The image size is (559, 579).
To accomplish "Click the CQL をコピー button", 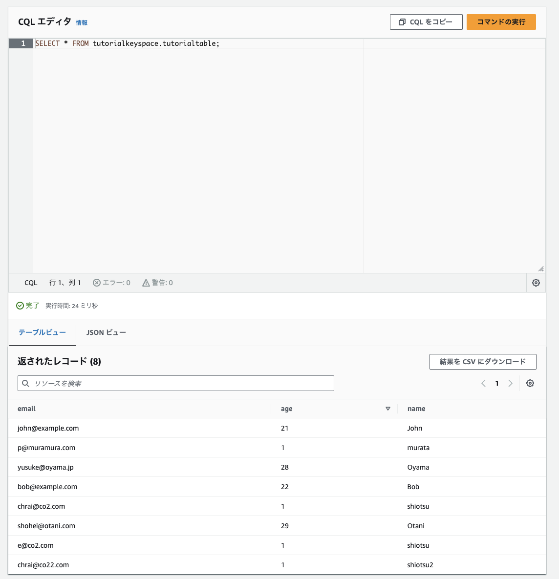I will [x=426, y=22].
